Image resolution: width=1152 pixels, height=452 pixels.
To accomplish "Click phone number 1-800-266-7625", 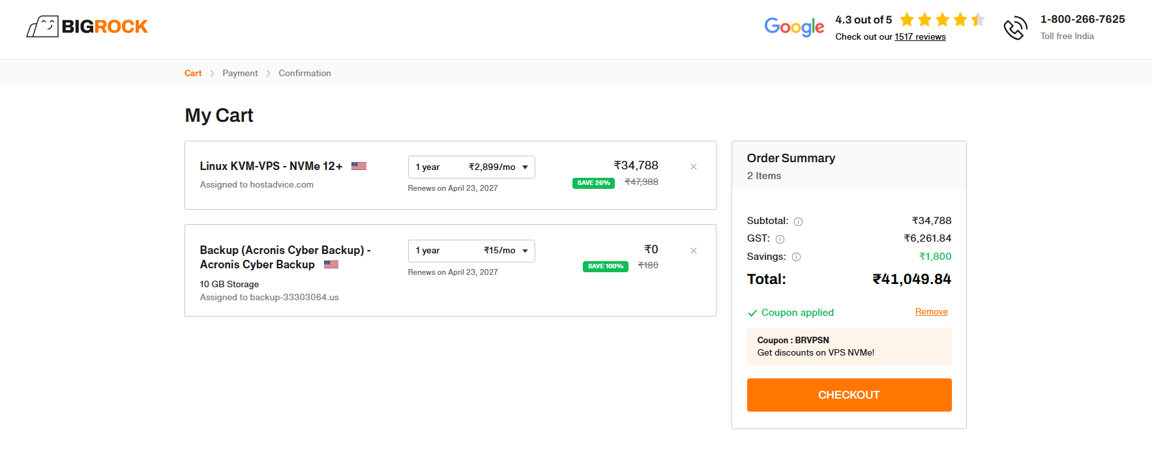I will click(x=1082, y=20).
